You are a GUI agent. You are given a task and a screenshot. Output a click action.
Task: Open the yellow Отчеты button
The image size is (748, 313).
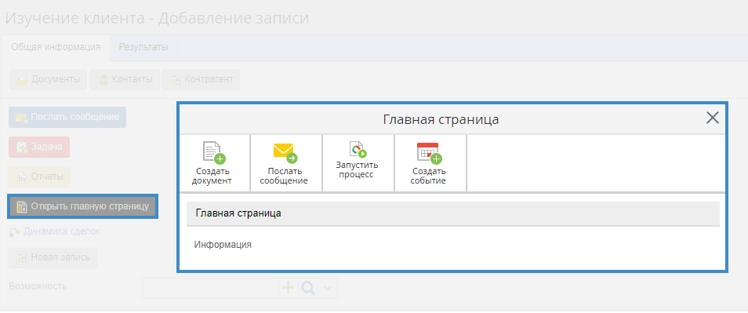pyautogui.click(x=39, y=177)
